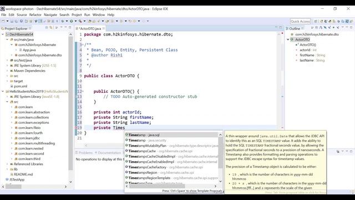Open Project Explorer View Menu icon
Viewport: 355px width, 200px height.
tap(61, 27)
